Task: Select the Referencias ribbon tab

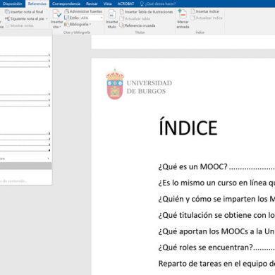Action: click(x=37, y=4)
